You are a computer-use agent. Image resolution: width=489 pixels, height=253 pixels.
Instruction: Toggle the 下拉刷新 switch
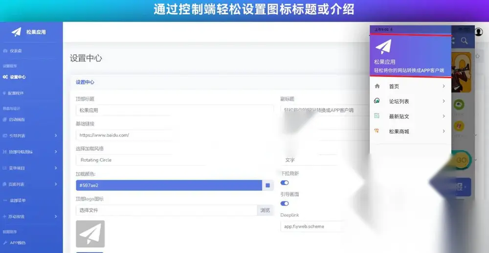[x=285, y=183]
